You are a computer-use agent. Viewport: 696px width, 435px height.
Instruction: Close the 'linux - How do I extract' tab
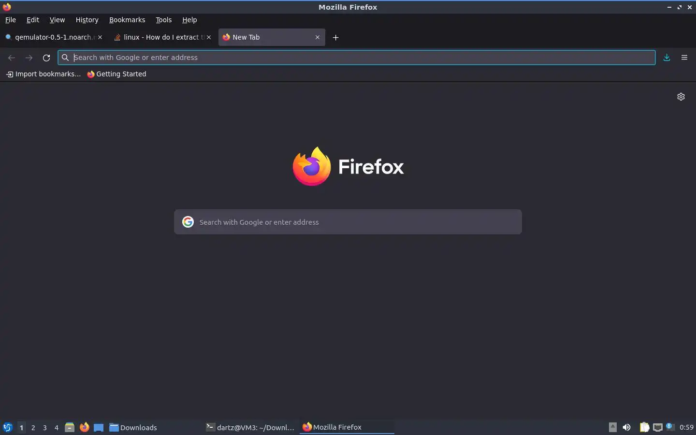(x=209, y=37)
